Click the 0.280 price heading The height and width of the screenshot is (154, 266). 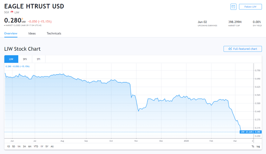pyautogui.click(x=13, y=20)
